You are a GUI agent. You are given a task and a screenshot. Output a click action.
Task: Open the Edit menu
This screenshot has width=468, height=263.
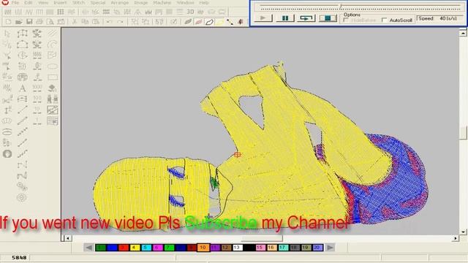pyautogui.click(x=29, y=3)
